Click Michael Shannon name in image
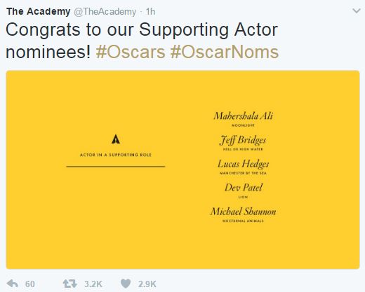Screen dimensions: 365x292 pos(244,211)
